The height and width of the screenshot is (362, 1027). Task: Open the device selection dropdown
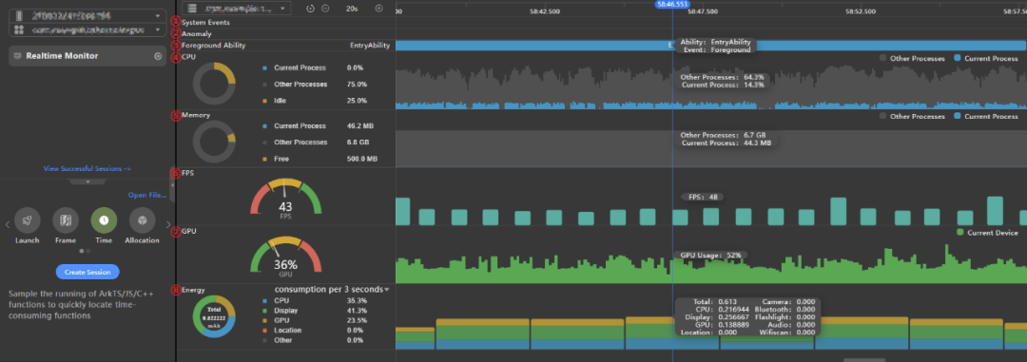click(x=87, y=15)
